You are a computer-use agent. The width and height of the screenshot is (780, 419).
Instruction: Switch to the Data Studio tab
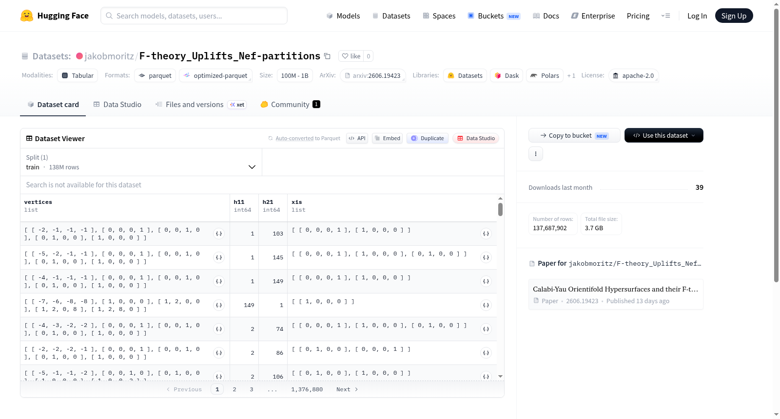click(x=117, y=104)
